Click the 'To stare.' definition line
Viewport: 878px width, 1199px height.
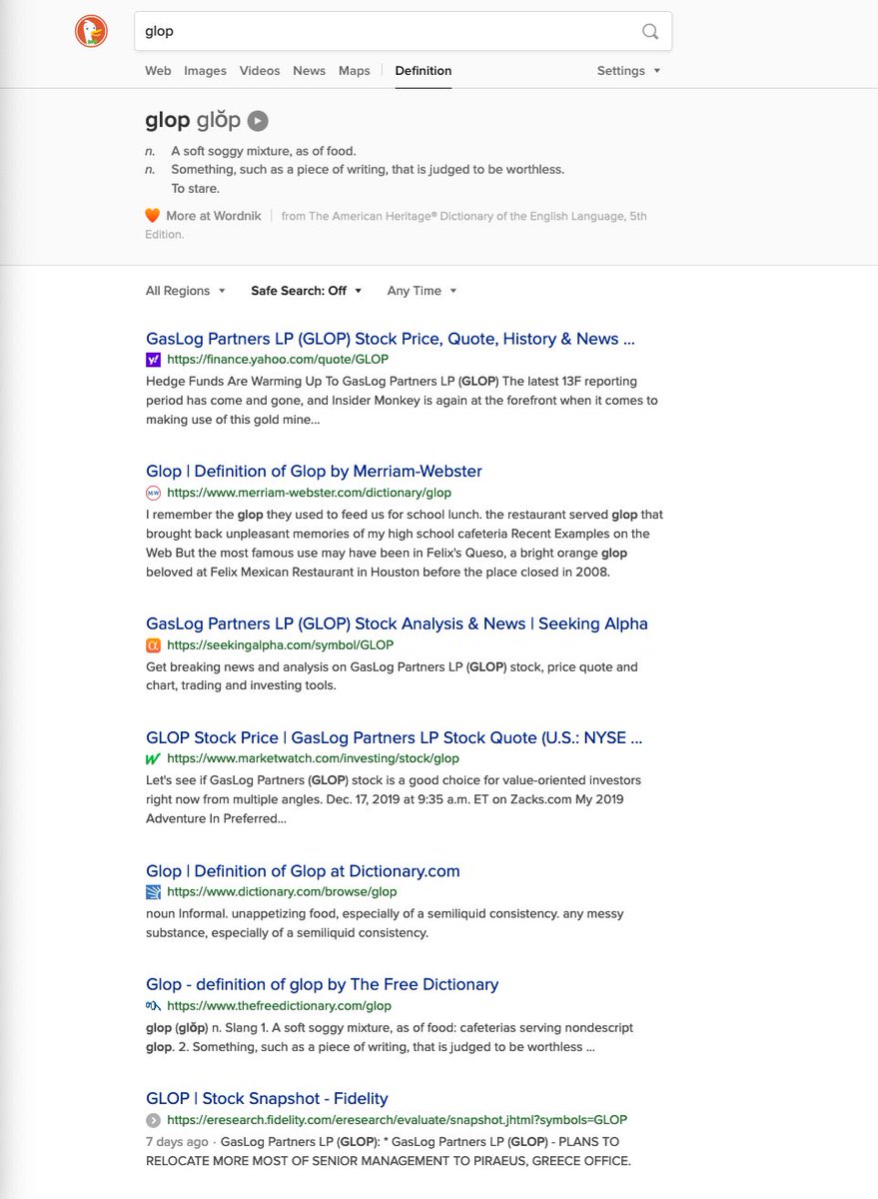coord(195,188)
